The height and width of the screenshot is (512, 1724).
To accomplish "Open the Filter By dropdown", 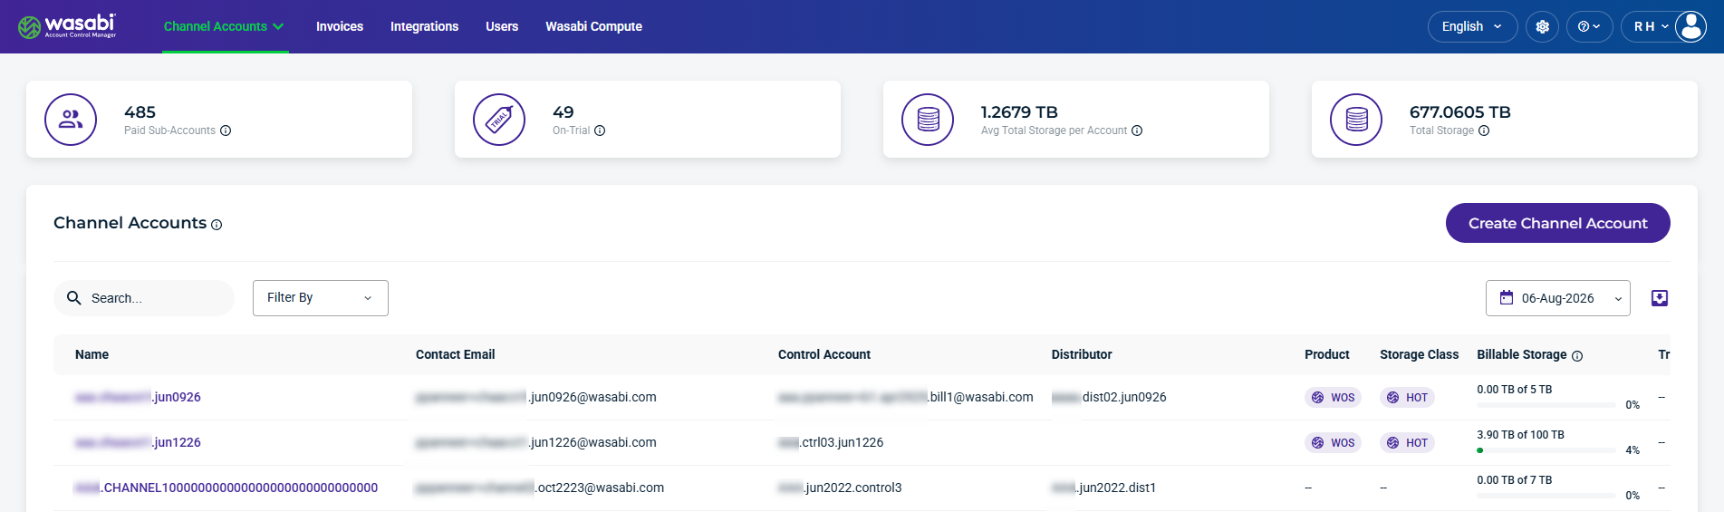I will (x=321, y=298).
